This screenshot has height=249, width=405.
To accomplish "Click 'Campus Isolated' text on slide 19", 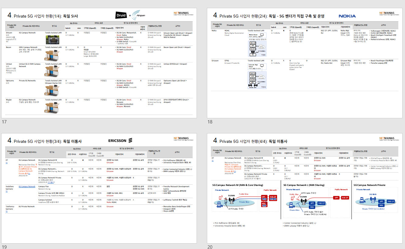I will coord(44,200).
